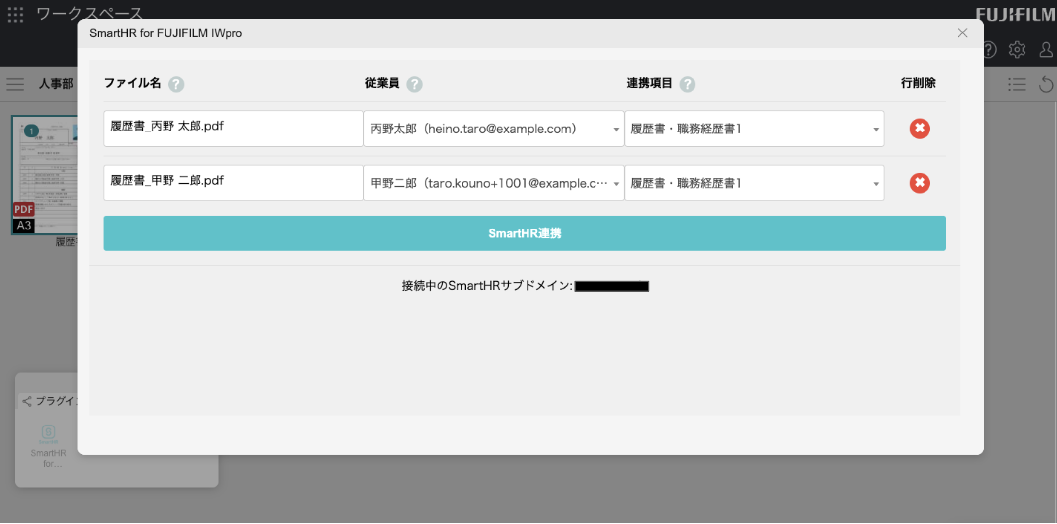Switch to list view icon in workspace
The height and width of the screenshot is (524, 1057).
click(x=1017, y=84)
